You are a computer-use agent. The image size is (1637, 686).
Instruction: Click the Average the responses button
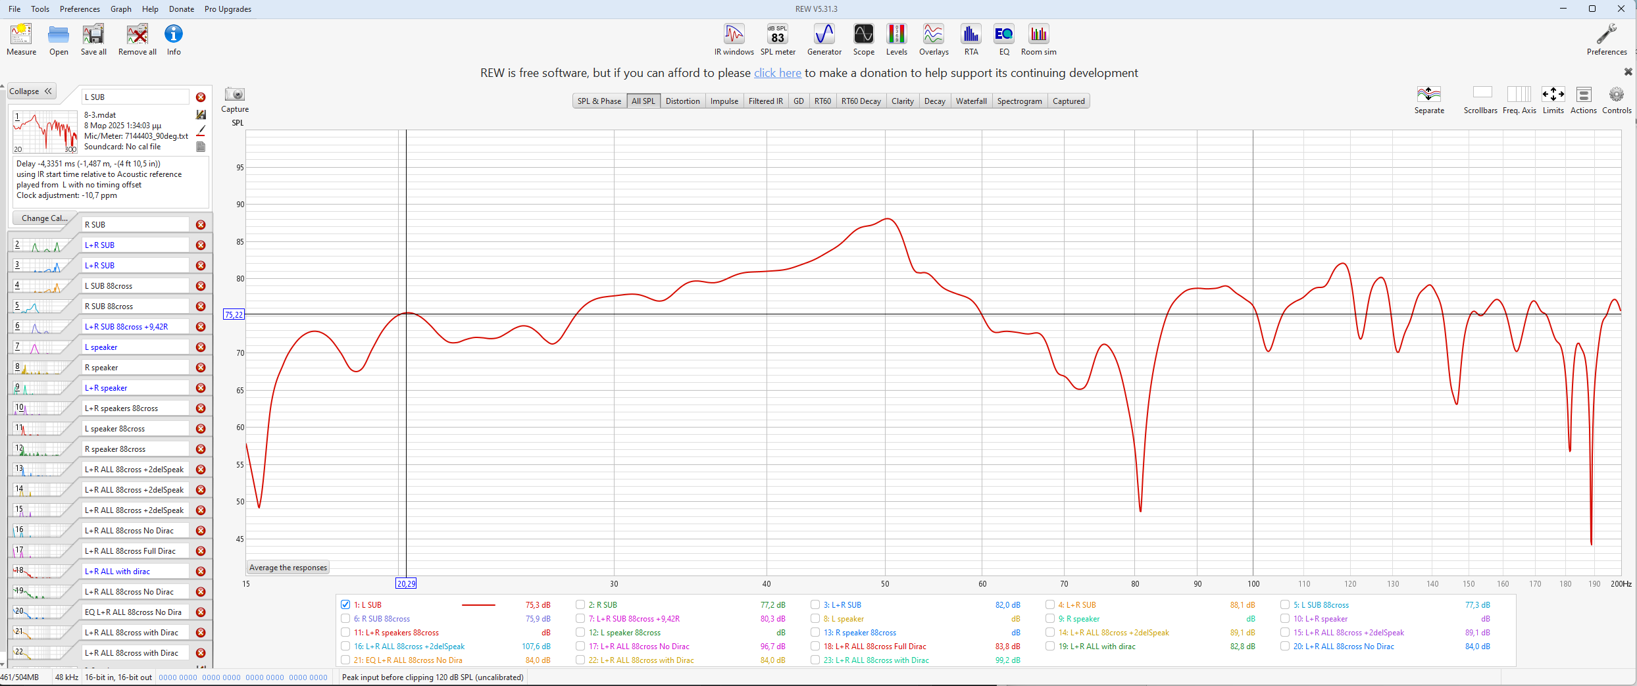pyautogui.click(x=288, y=568)
